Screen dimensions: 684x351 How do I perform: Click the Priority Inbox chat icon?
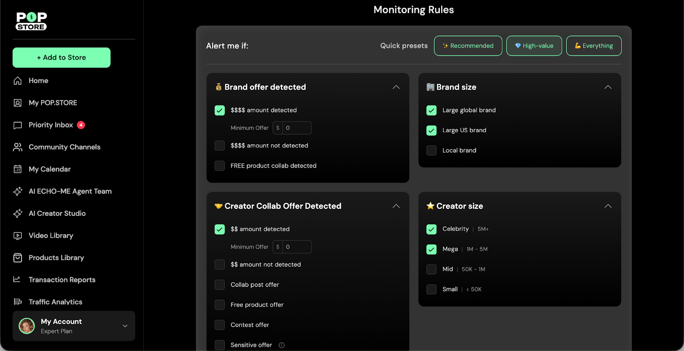coord(18,125)
